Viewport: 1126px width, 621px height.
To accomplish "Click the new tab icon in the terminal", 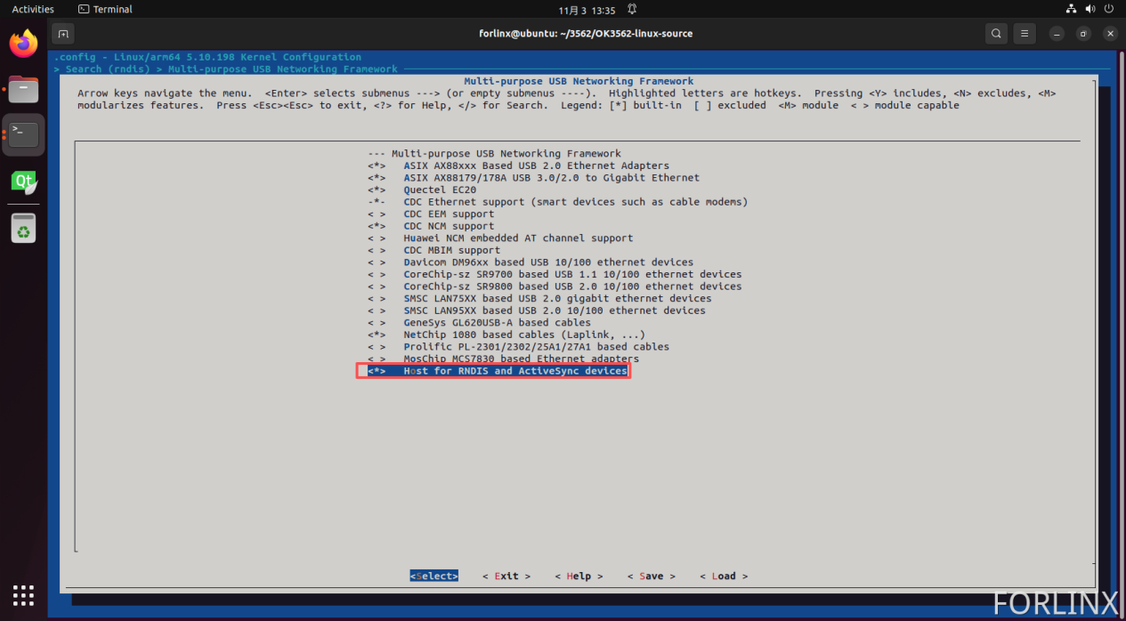I will [62, 33].
